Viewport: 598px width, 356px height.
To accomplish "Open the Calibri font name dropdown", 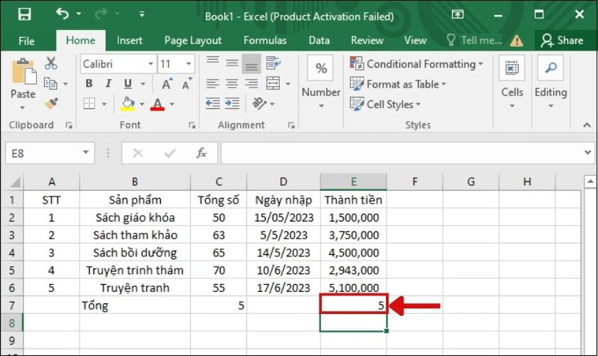I will click(151, 63).
